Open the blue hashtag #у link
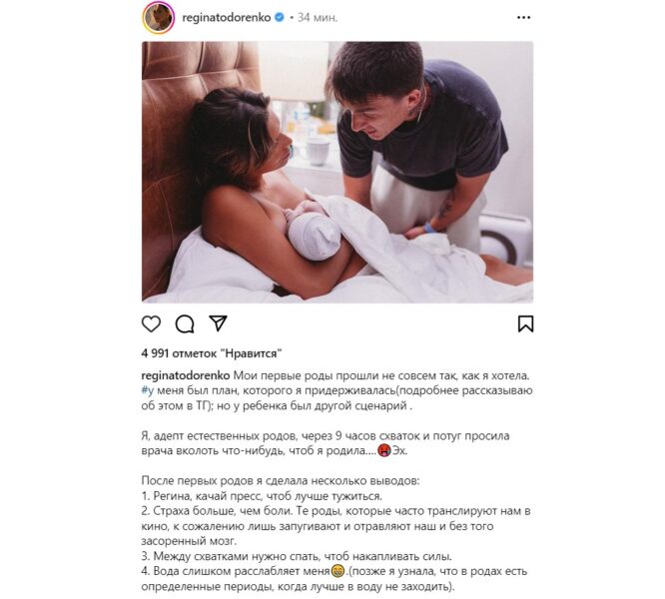The image size is (665, 599). tap(148, 390)
